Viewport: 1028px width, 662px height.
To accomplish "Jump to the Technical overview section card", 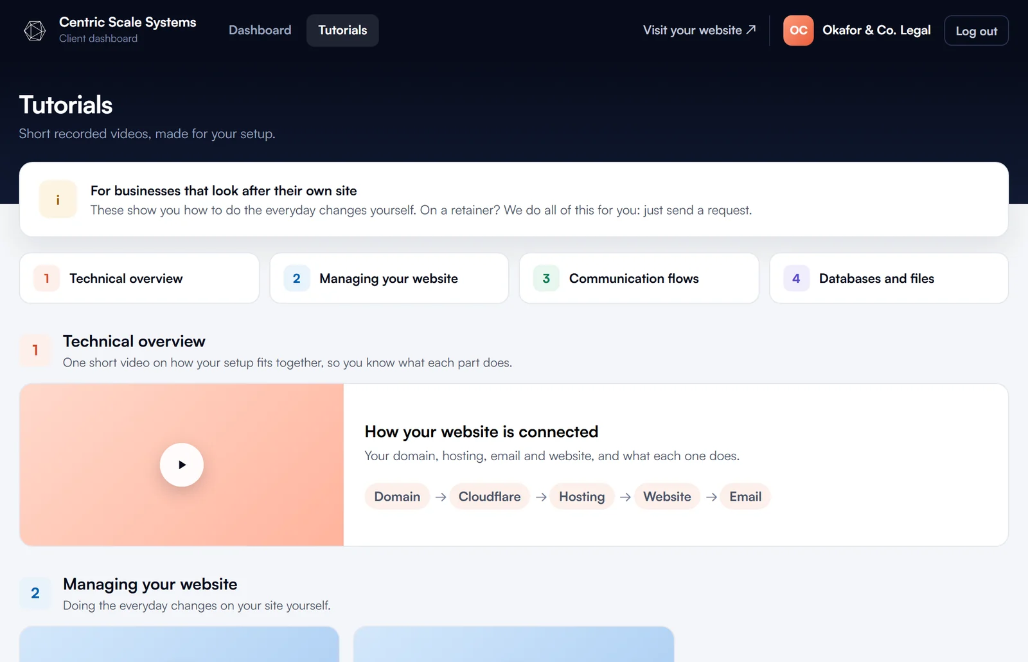I will [139, 278].
